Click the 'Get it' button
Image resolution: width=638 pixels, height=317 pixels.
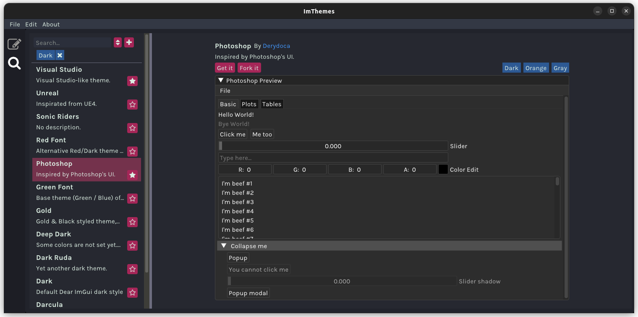pos(225,68)
